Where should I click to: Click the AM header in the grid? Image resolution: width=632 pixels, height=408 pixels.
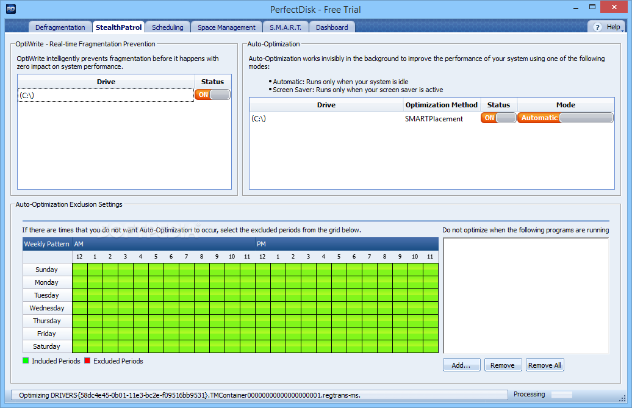pyautogui.click(x=163, y=244)
